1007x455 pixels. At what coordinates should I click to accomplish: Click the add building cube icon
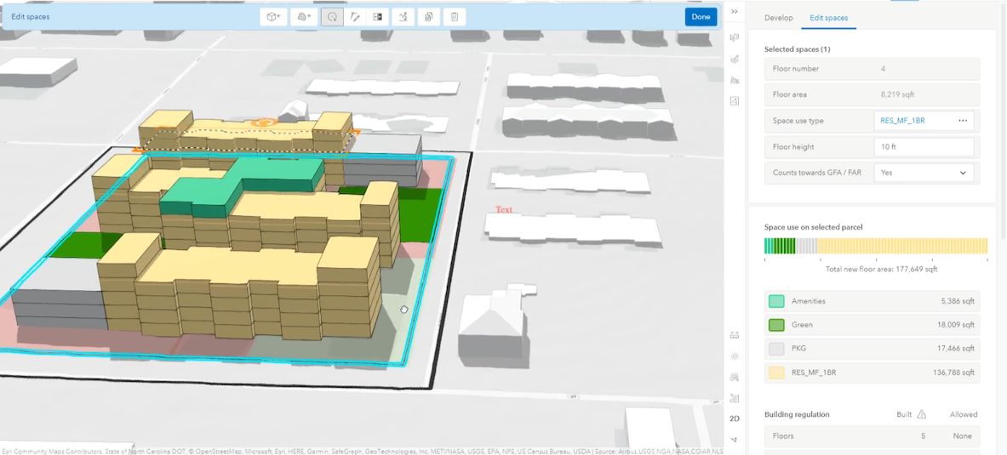(273, 17)
